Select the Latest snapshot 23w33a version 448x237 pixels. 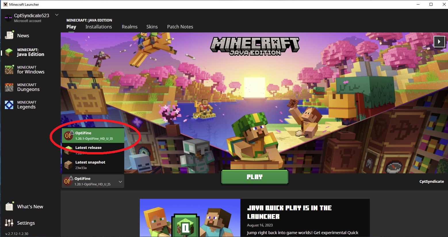(90, 164)
